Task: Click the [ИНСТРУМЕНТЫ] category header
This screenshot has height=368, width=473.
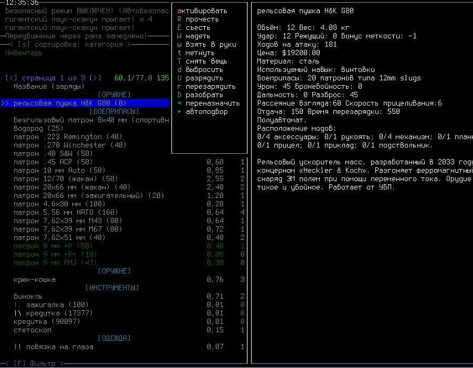Action: [x=112, y=288]
